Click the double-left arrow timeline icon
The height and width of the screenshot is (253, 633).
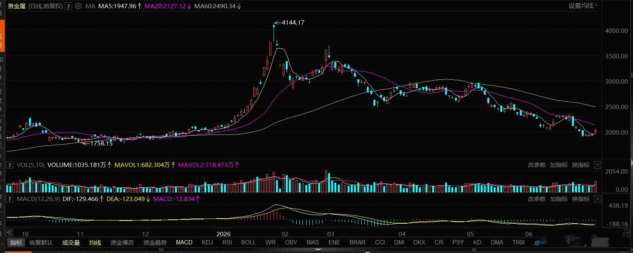[10, 233]
